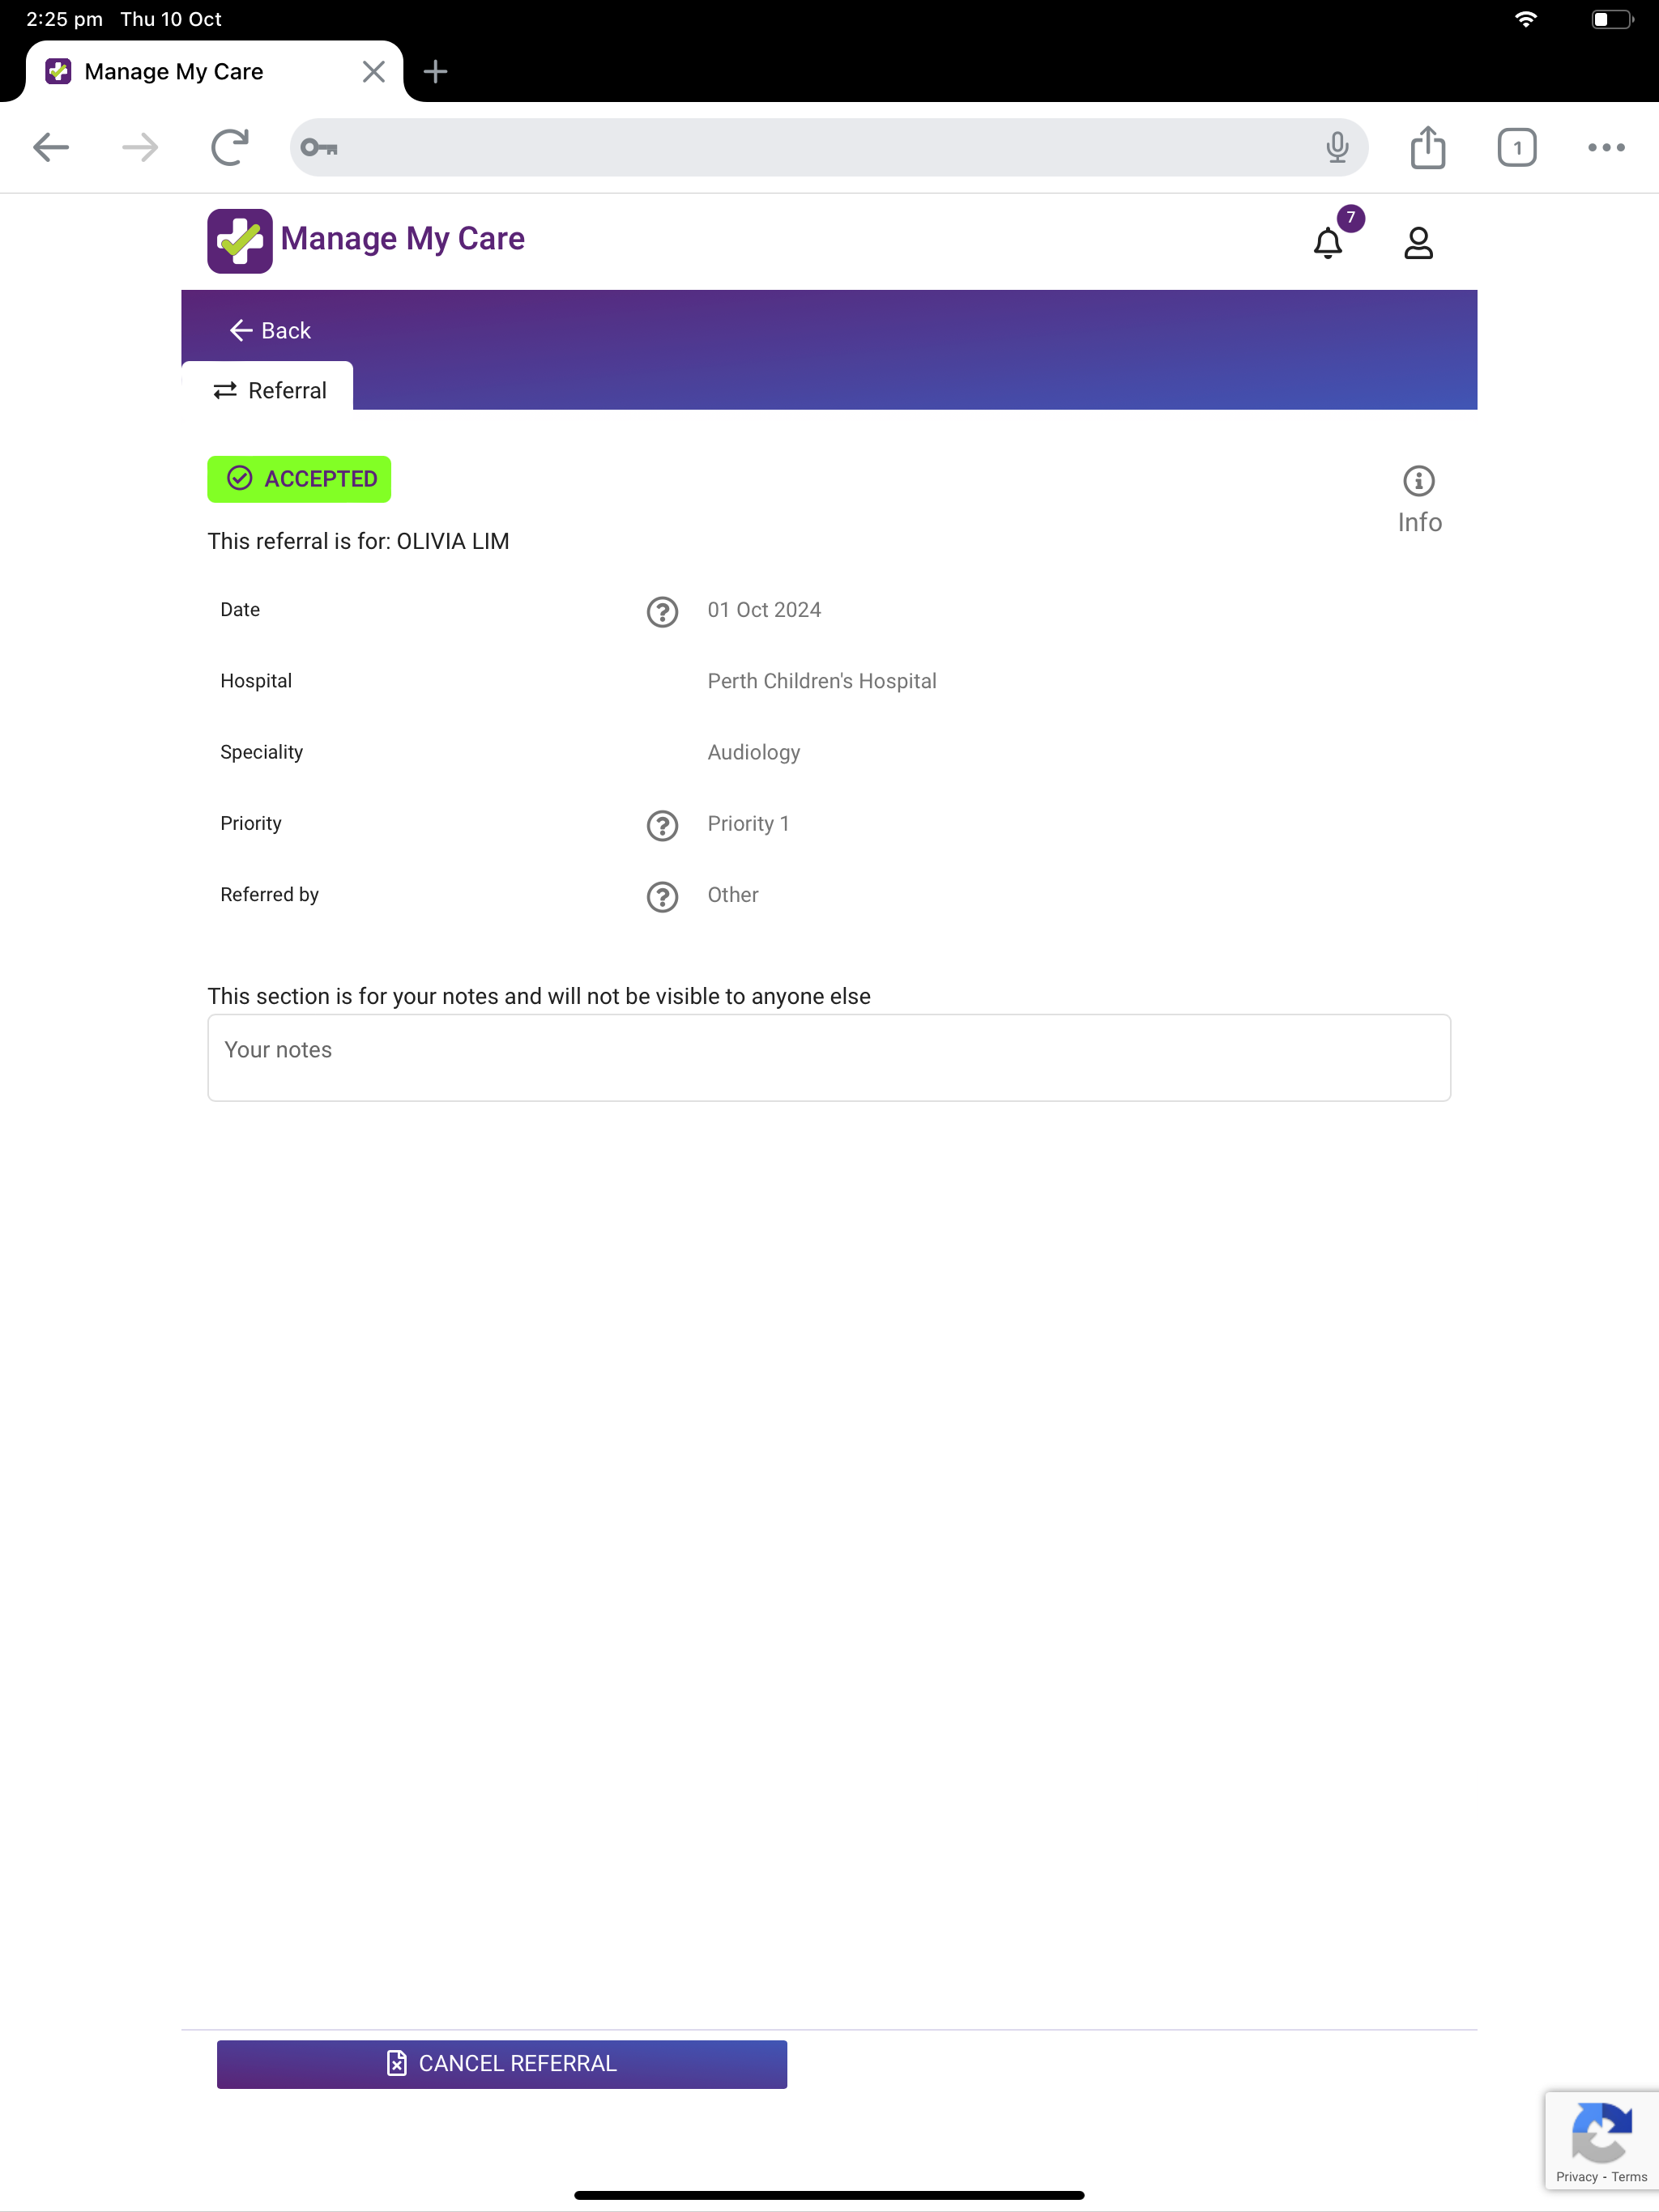Click the Hospital field label
Screen dimensions: 1659x2212
[256, 681]
